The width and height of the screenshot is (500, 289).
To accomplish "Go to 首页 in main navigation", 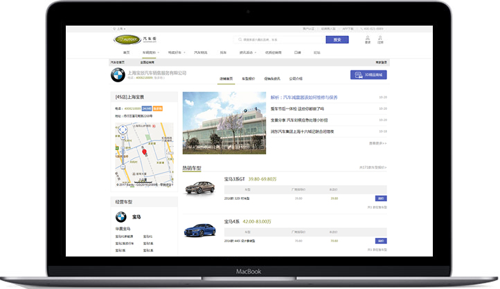I will [x=127, y=53].
